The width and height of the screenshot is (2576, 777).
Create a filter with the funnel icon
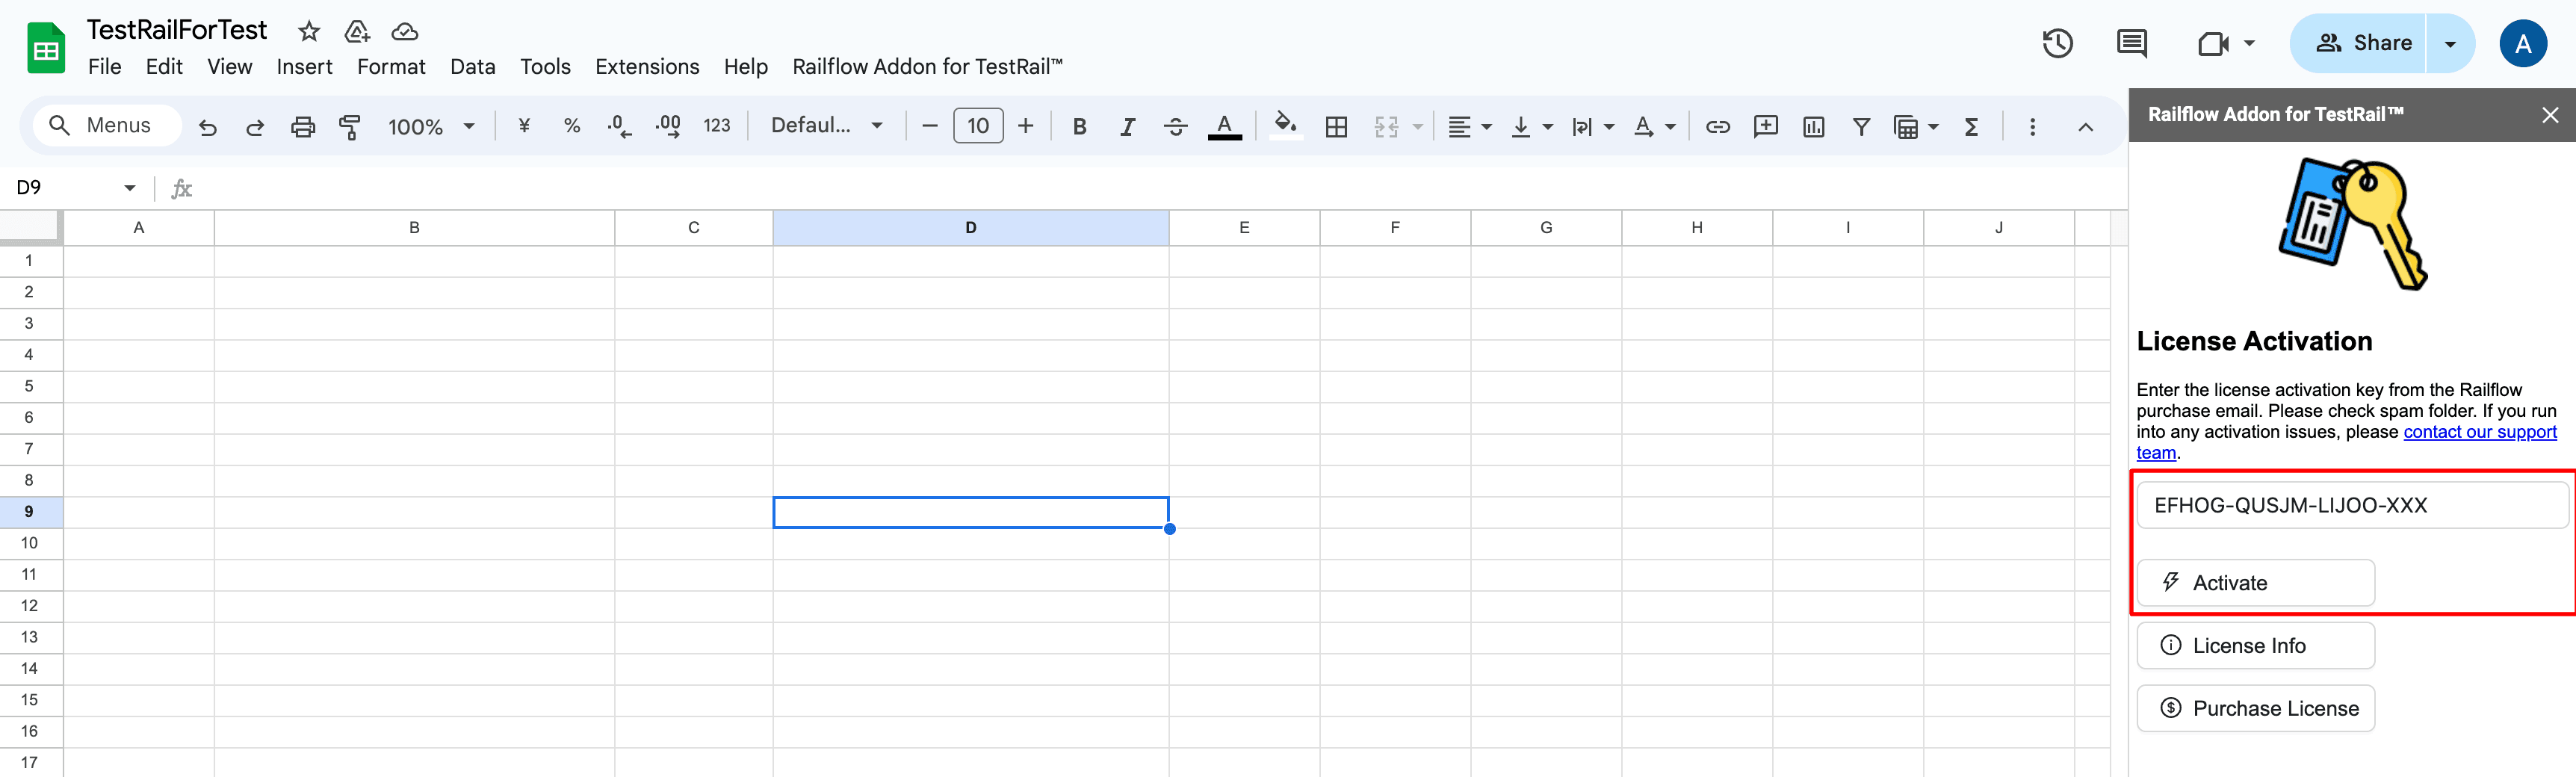(1861, 127)
